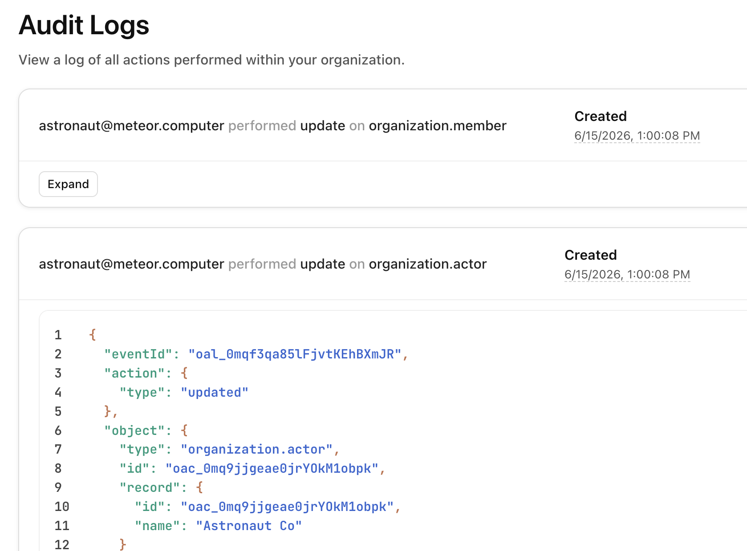Click the Created label in organization.actor entry
This screenshot has width=747, height=551.
point(591,255)
